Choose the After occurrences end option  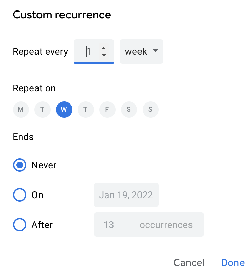click(x=19, y=225)
